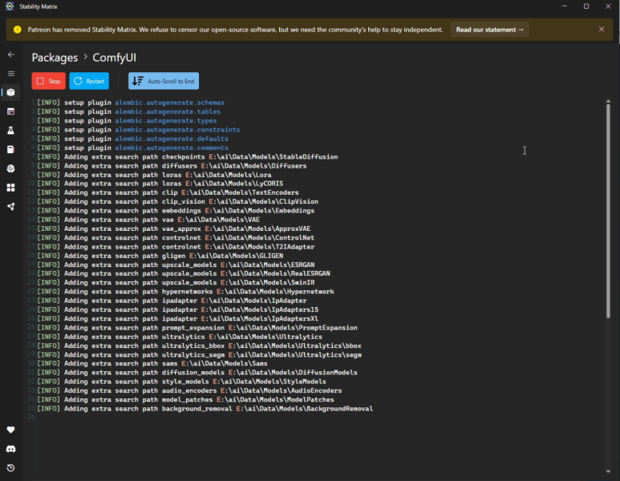Click alembic.autogenerate.tables log text
Screen dimensions: 620x481
point(168,111)
